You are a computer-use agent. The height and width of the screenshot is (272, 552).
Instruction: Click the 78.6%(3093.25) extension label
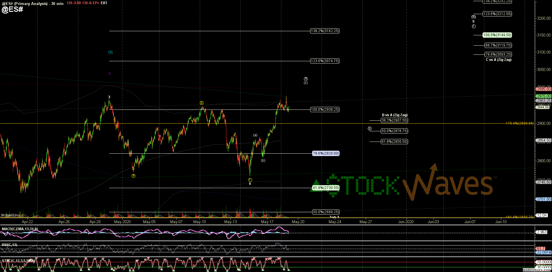pyautogui.click(x=498, y=54)
